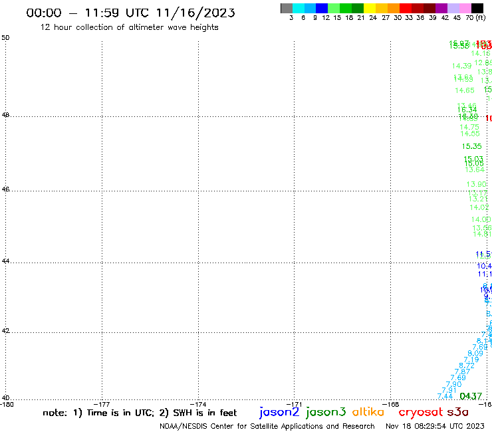Click the wave height value 14.39

pos(461,66)
